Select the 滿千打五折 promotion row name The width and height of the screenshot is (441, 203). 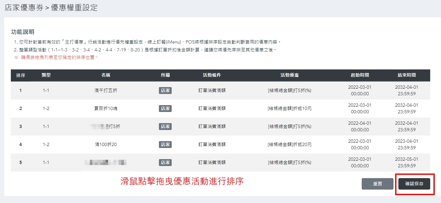(x=105, y=91)
